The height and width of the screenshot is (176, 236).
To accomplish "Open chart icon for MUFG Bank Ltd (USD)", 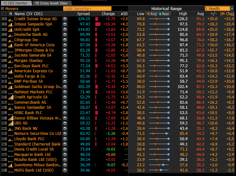I will (65, 170).
